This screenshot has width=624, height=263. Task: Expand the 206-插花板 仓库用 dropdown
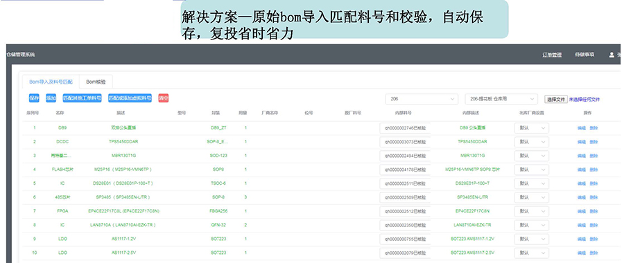(x=501, y=99)
